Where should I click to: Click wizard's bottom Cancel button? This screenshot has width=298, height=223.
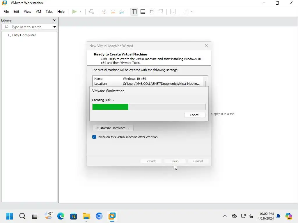coord(198,161)
